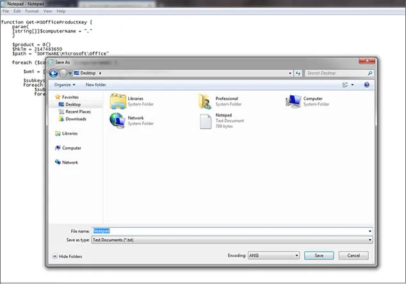406x284 pixels.
Task: Click the Forward arrow navigation button
Action: point(63,73)
